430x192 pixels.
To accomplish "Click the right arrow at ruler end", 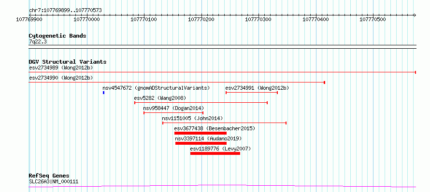I will click(x=415, y=15).
